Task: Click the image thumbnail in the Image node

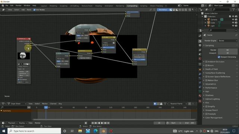Action: (24, 56)
